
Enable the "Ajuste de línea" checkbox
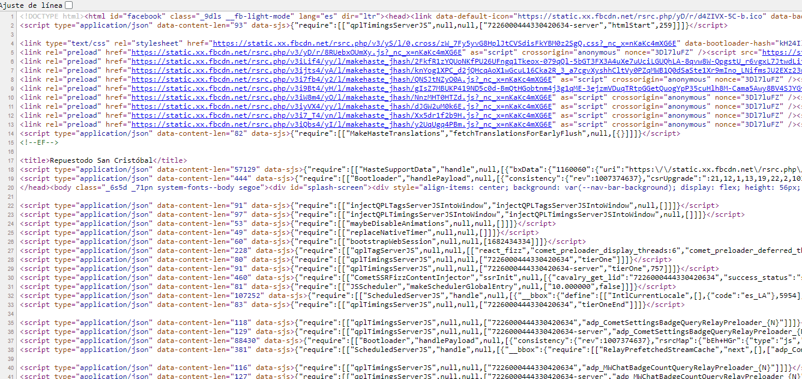pyautogui.click(x=69, y=5)
